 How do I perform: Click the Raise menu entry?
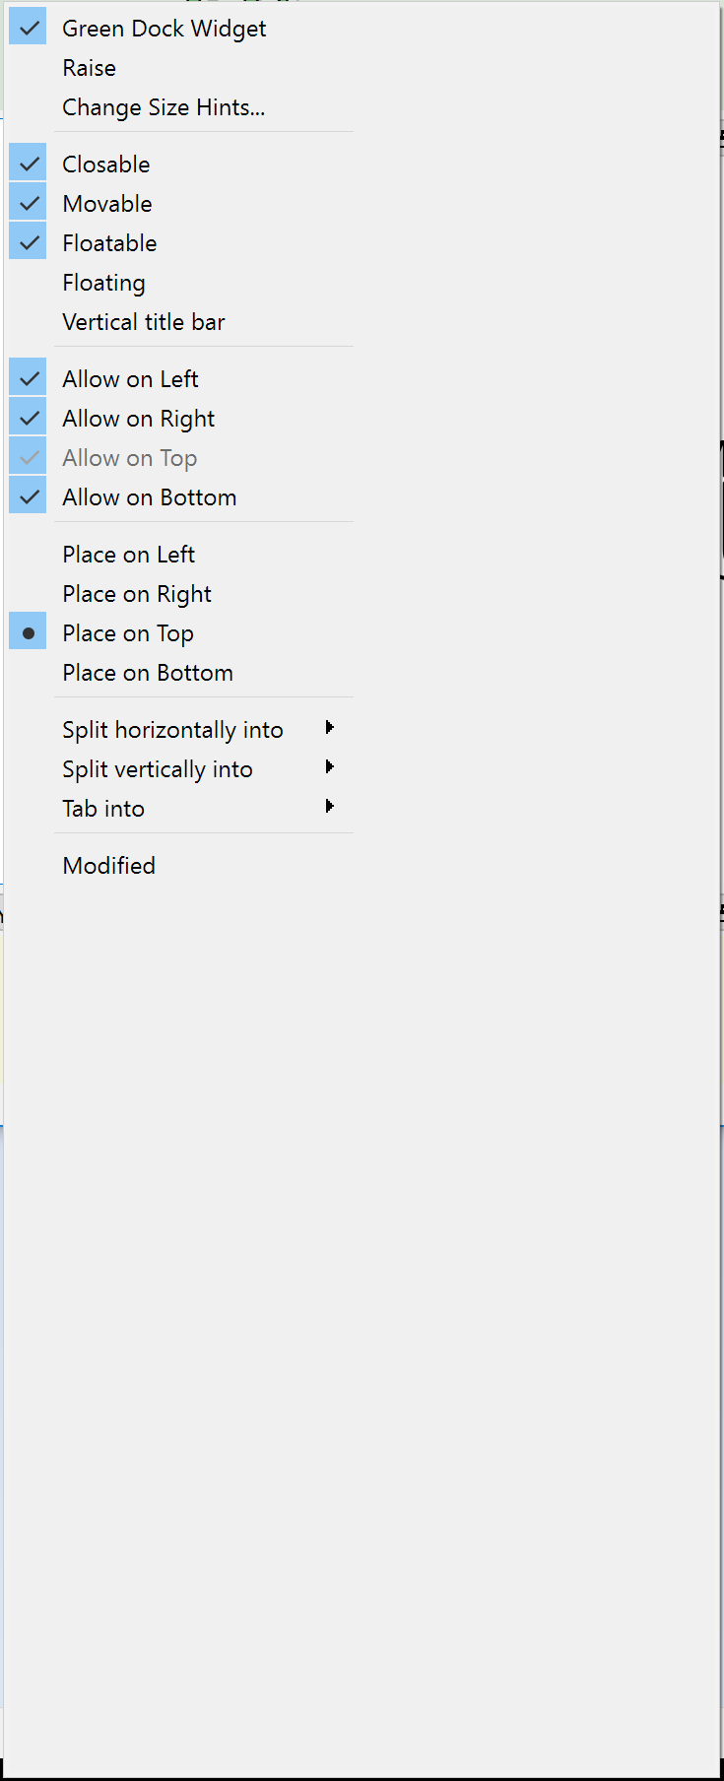(x=89, y=68)
